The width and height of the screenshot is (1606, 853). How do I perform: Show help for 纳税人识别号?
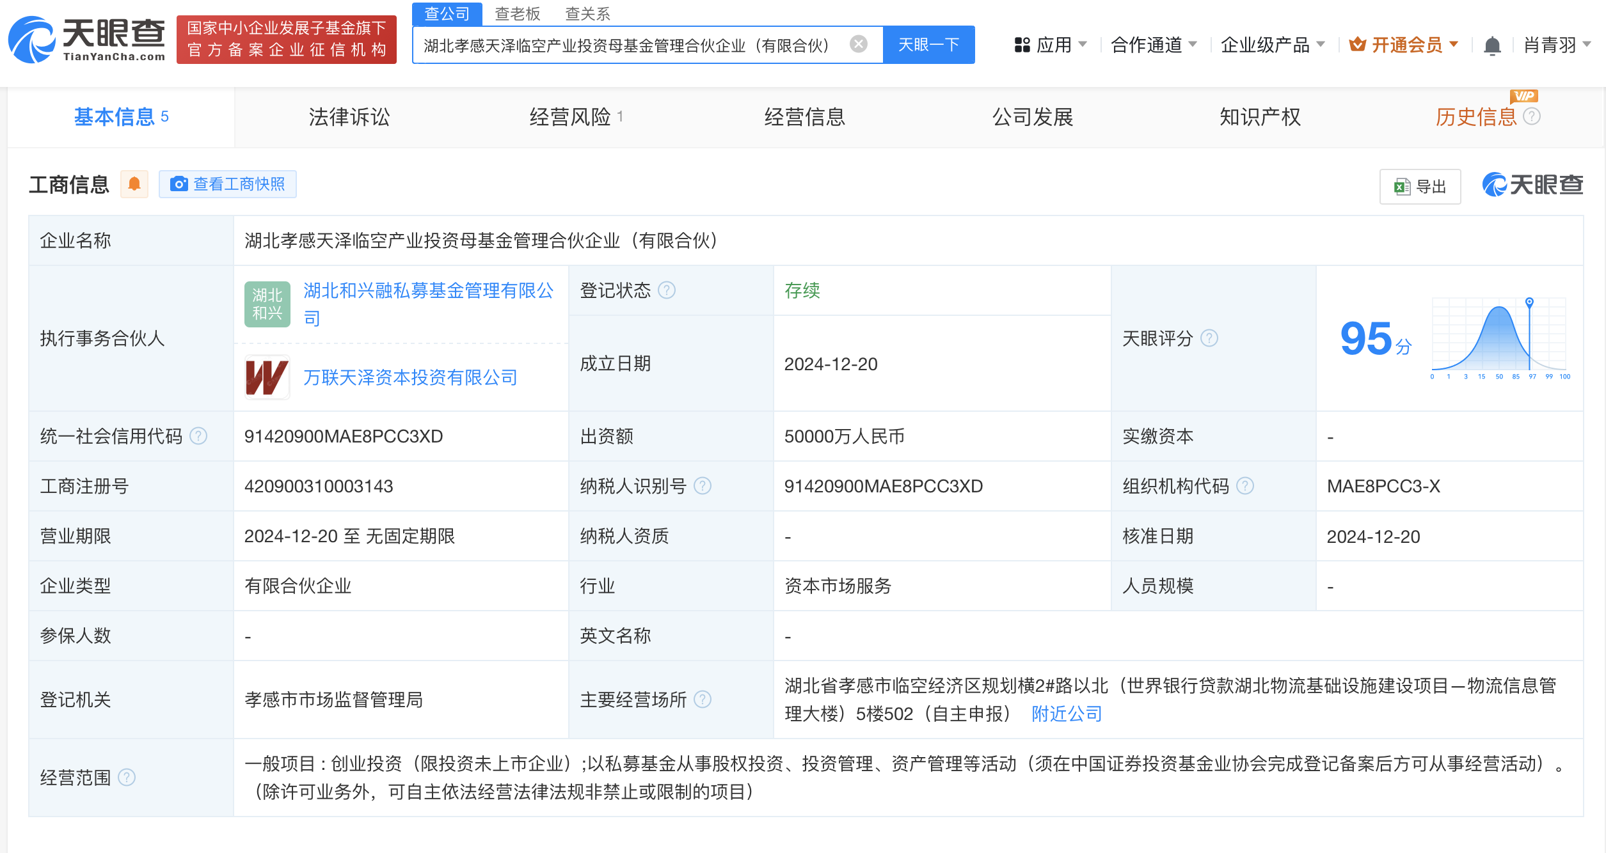pos(703,486)
